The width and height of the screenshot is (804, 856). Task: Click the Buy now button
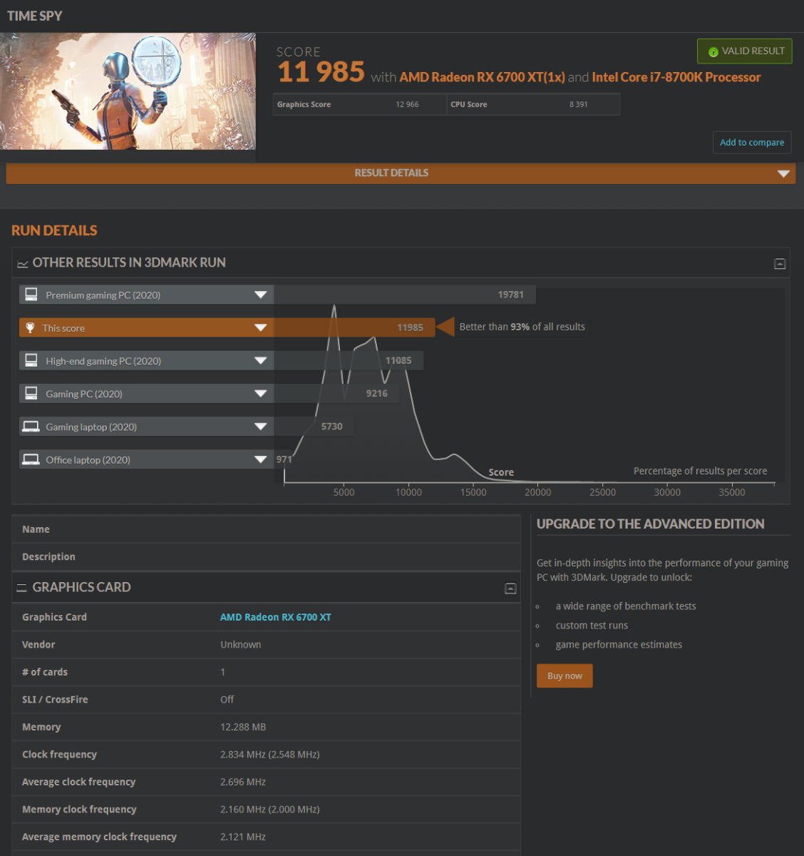565,676
